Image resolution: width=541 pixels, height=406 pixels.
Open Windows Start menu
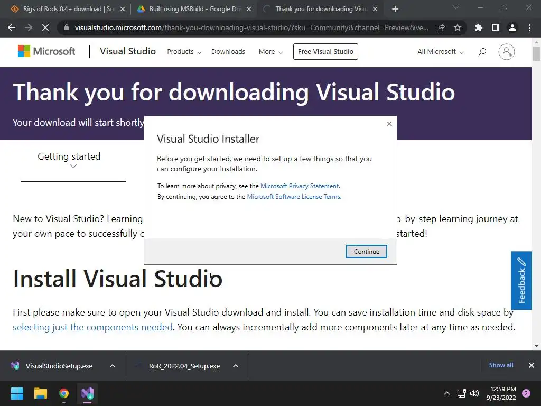click(17, 393)
